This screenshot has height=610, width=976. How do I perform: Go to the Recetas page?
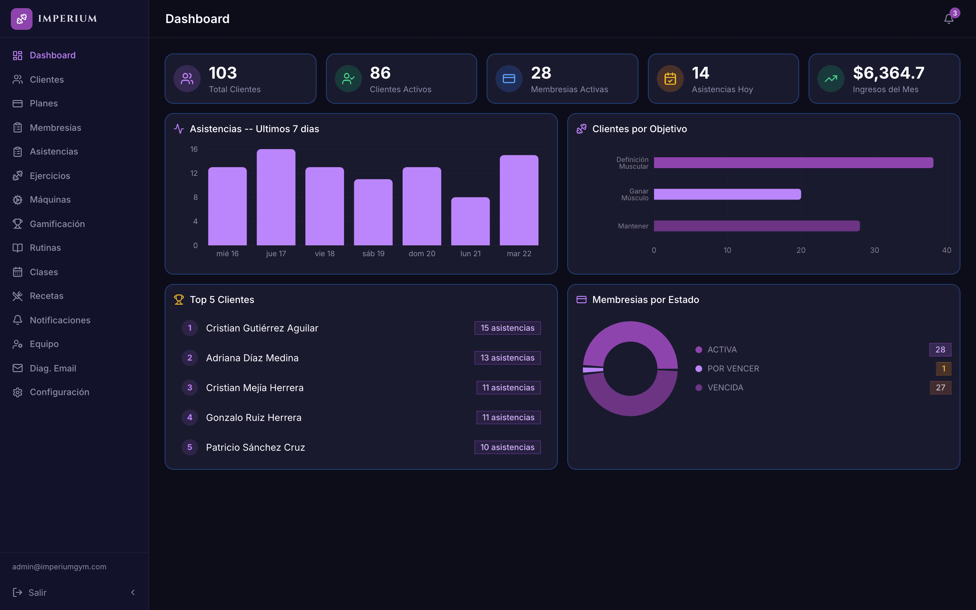(74, 296)
